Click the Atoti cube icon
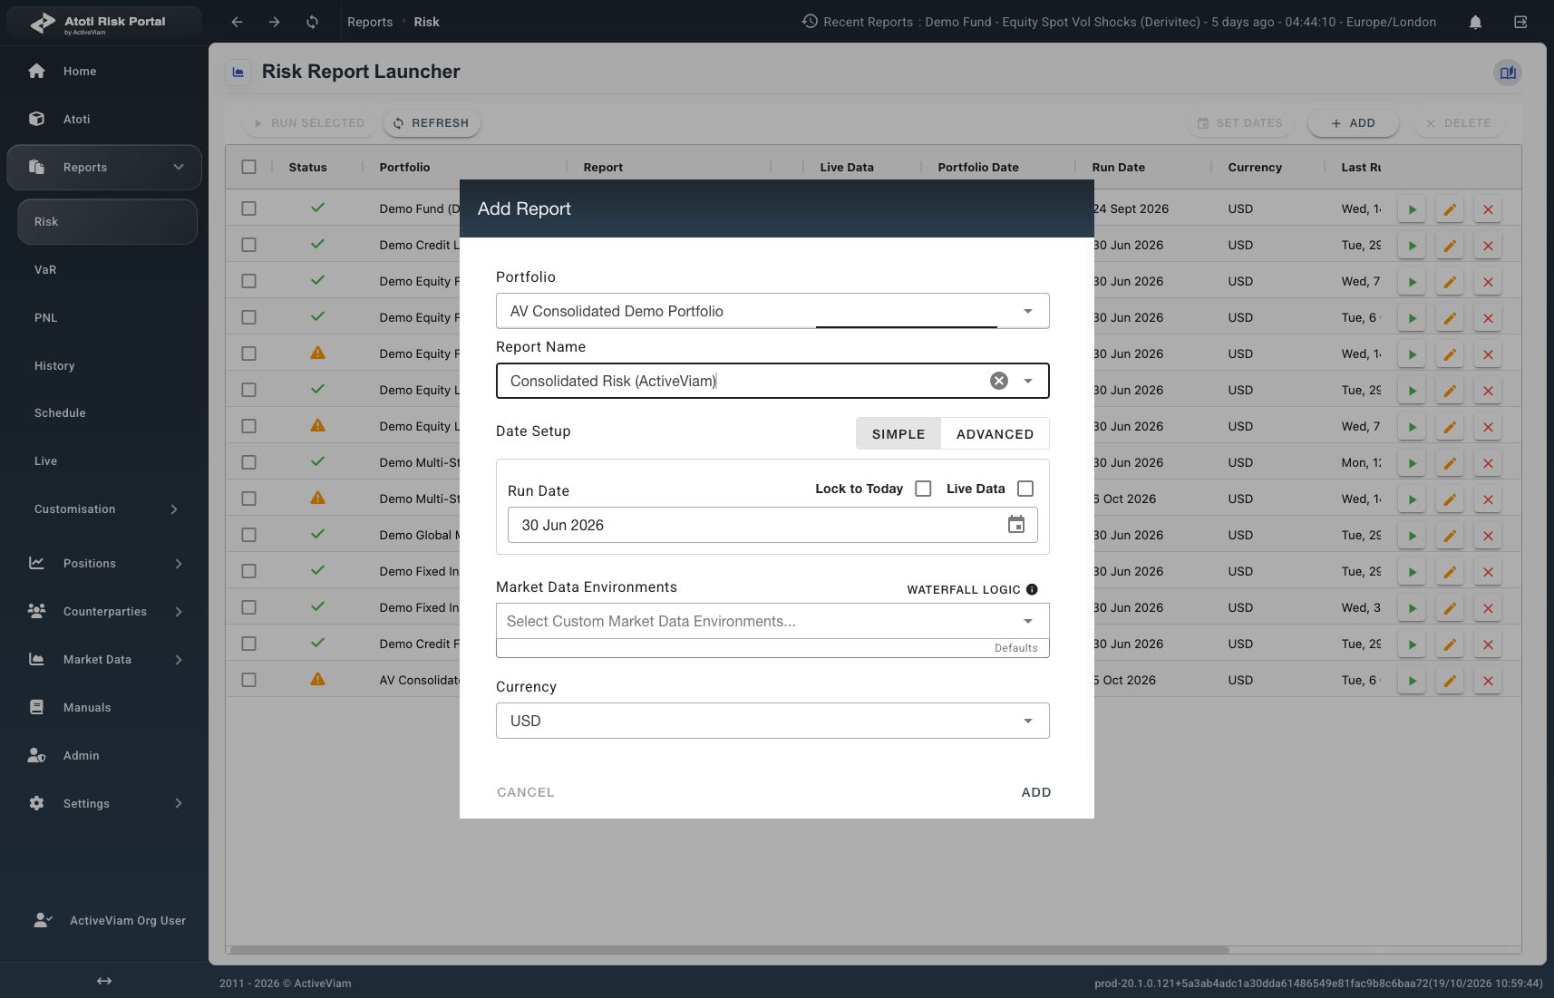 point(36,119)
